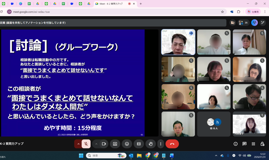
Task: Click the 他 13 人 participants tile
Action: click(214, 124)
